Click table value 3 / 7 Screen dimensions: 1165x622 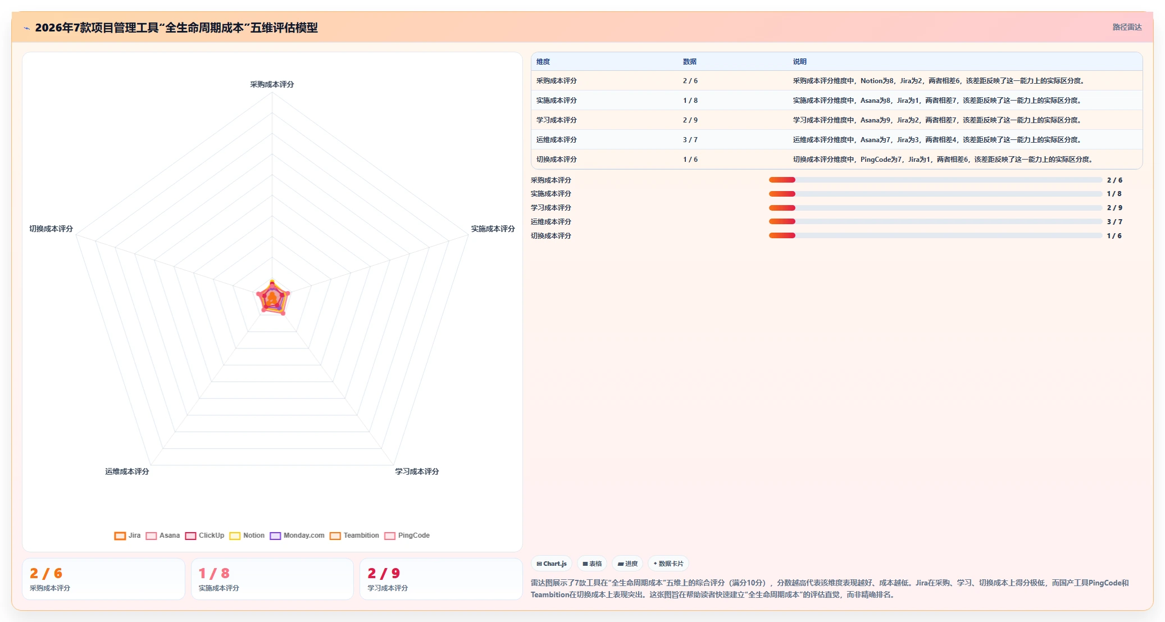click(690, 140)
